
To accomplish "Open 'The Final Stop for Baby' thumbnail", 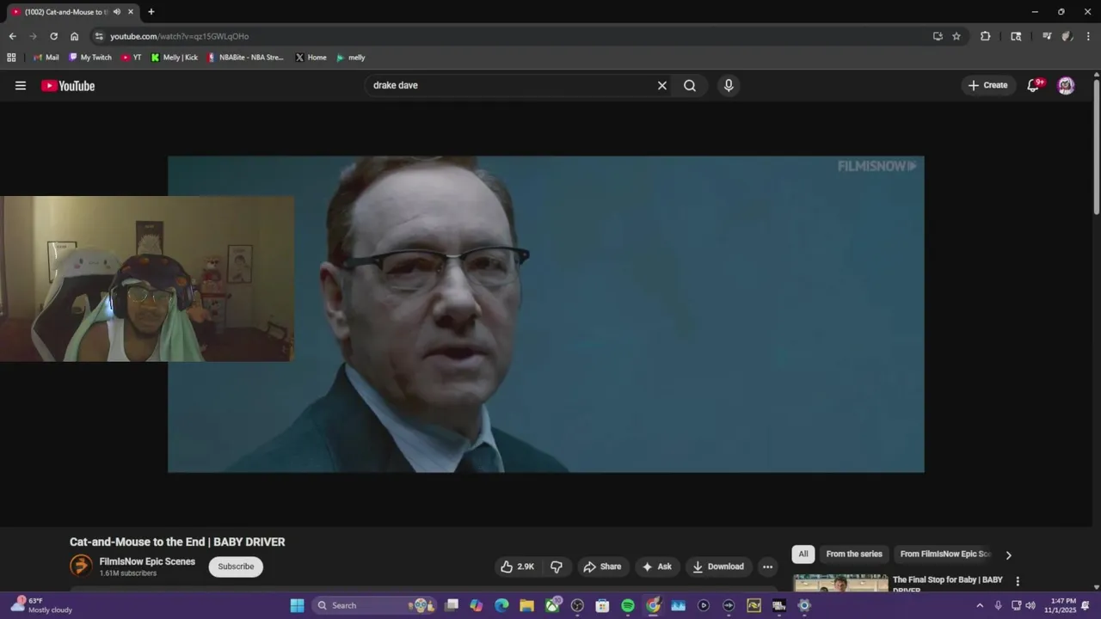I will pos(840,583).
